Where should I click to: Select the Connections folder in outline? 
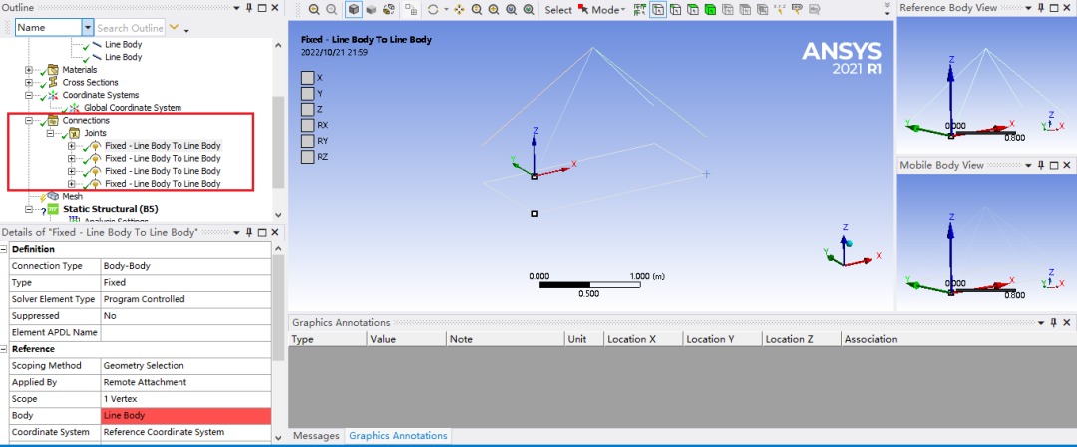pos(86,120)
